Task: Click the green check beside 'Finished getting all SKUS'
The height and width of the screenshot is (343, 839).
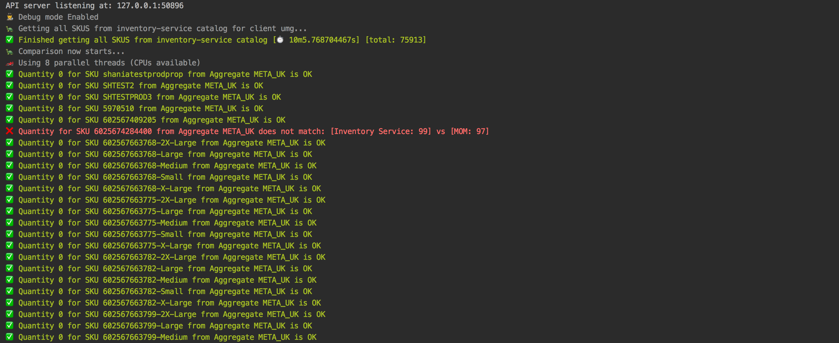Action: [10, 40]
